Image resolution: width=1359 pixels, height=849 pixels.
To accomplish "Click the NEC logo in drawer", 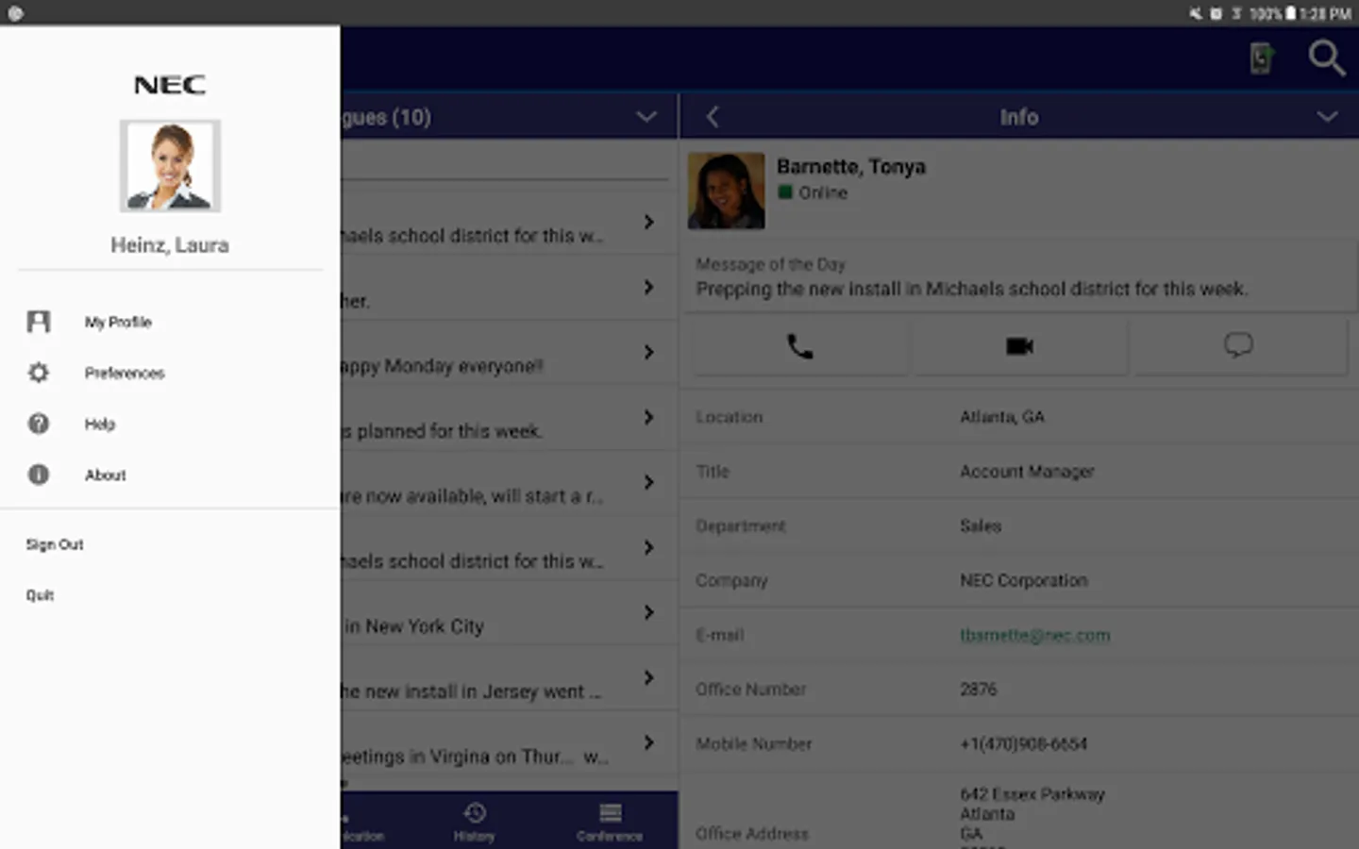I will click(170, 85).
